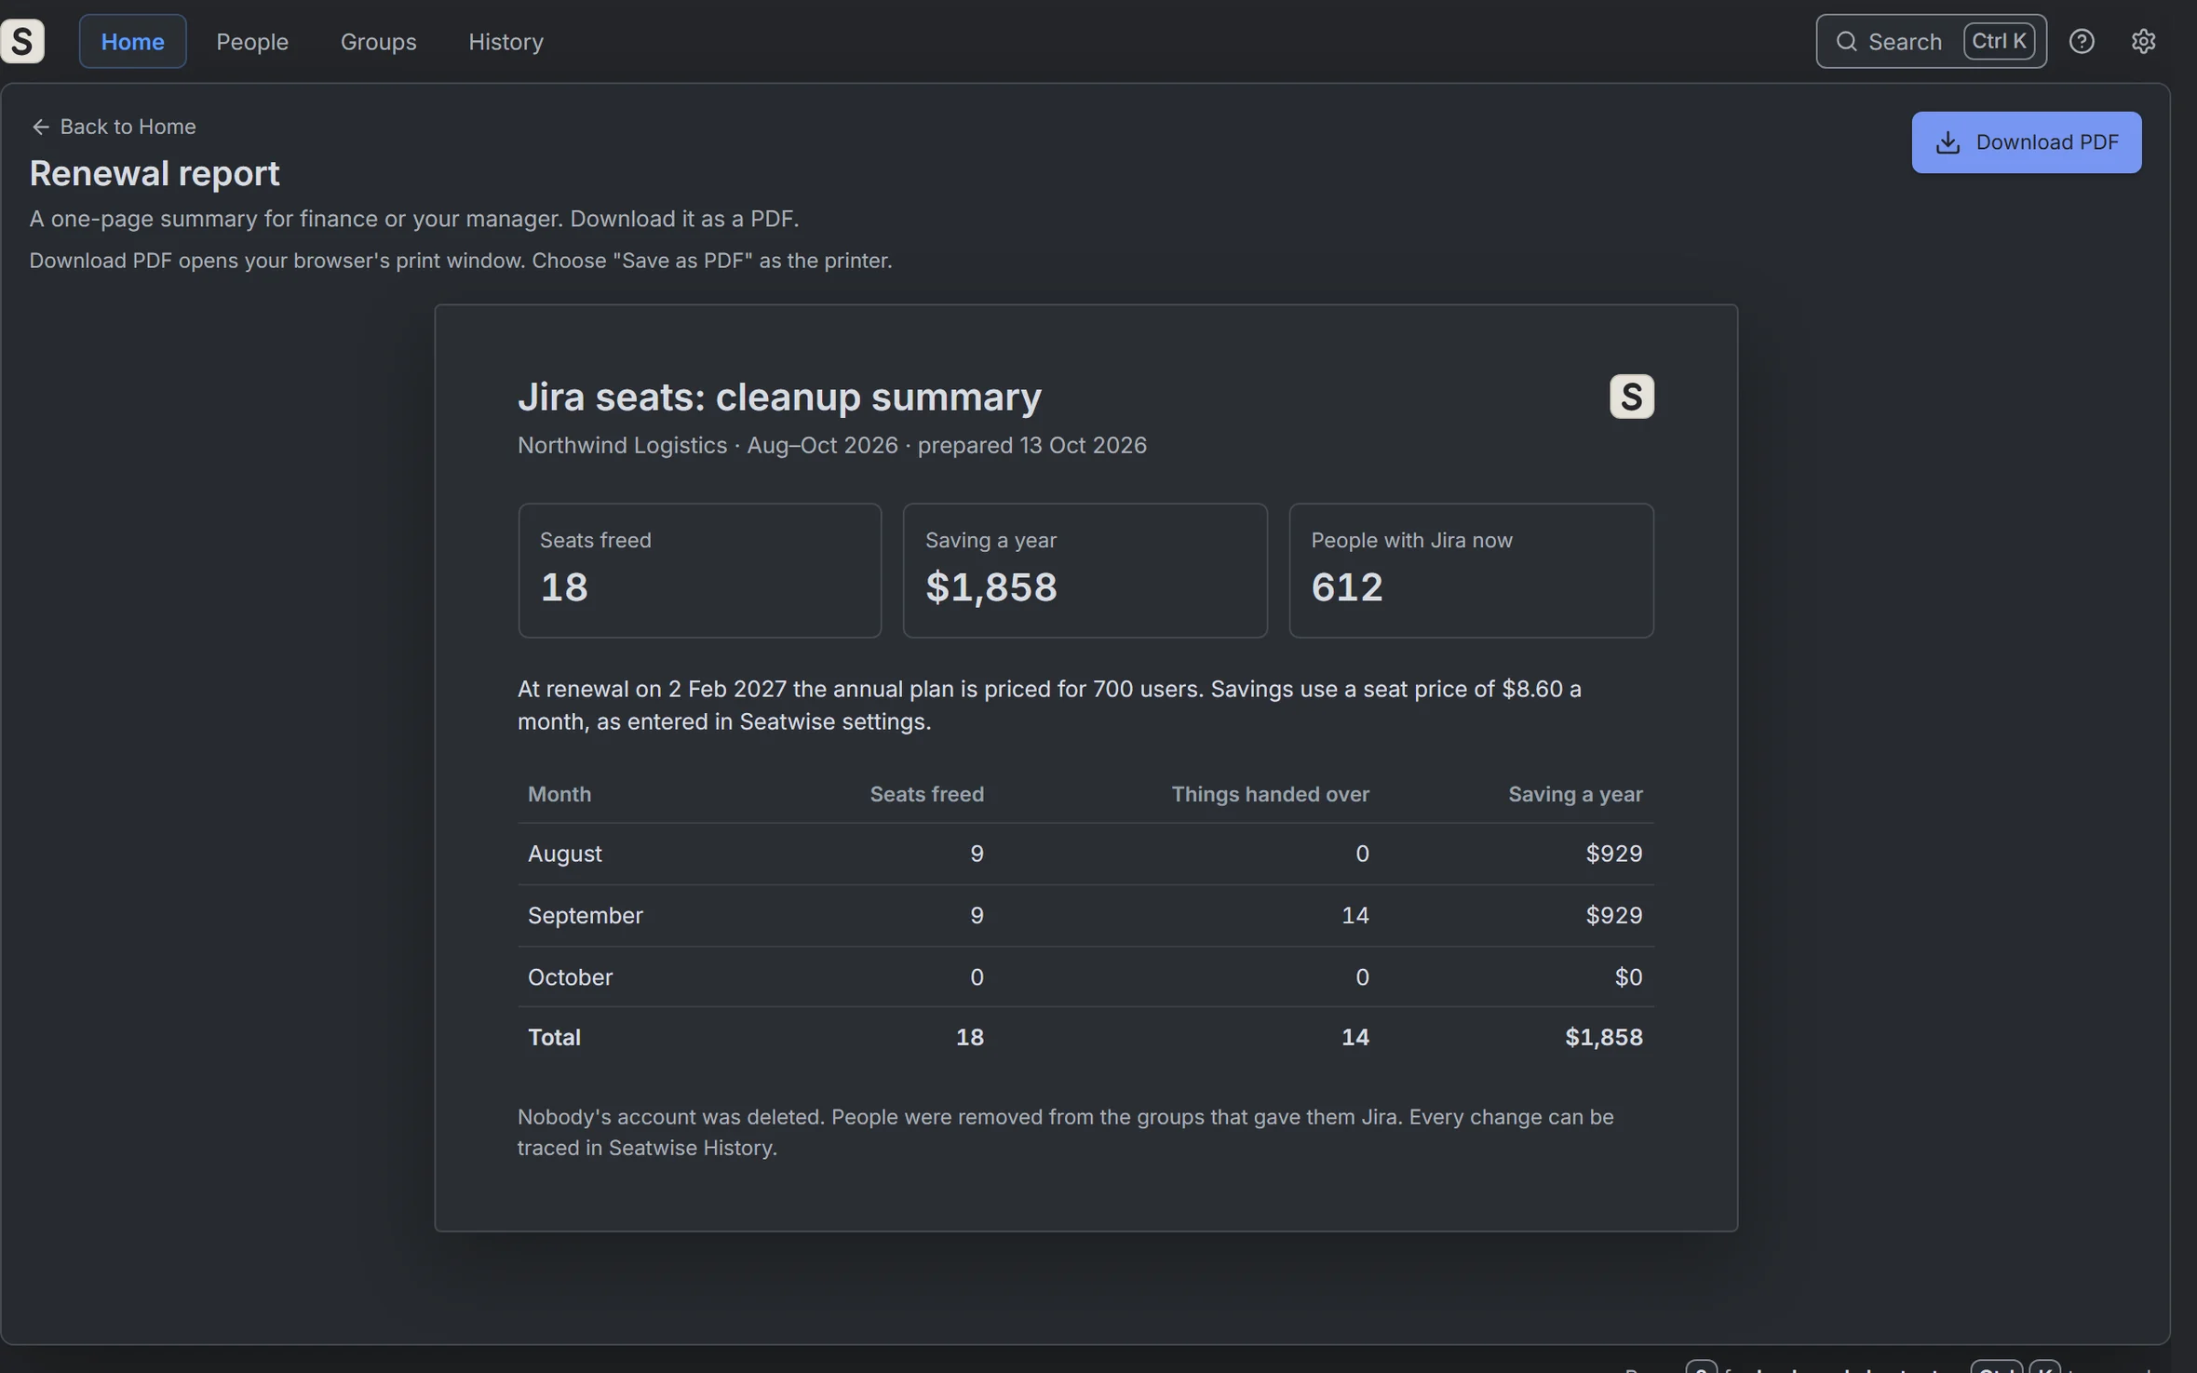Click the Seats freed column header
Image resolution: width=2197 pixels, height=1373 pixels.
pos(926,794)
